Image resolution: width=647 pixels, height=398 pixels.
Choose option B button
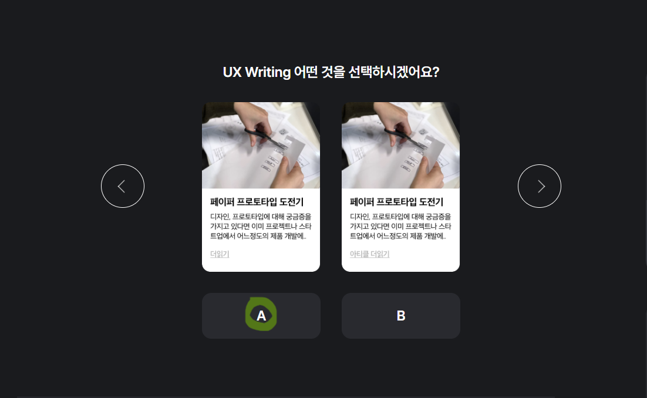pos(400,316)
